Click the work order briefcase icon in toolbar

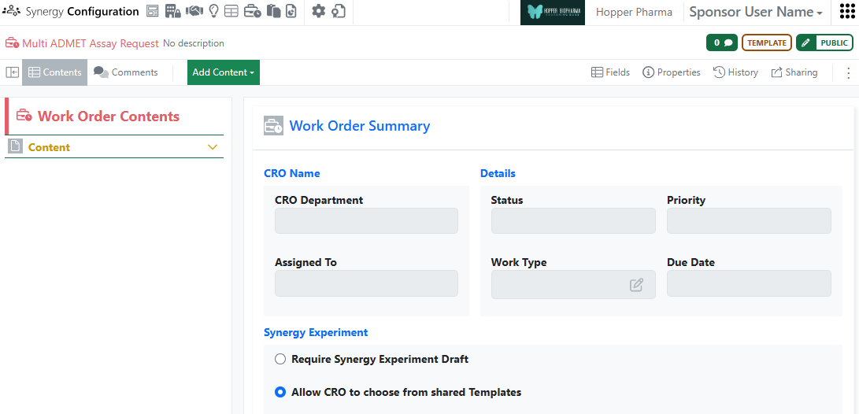[252, 12]
